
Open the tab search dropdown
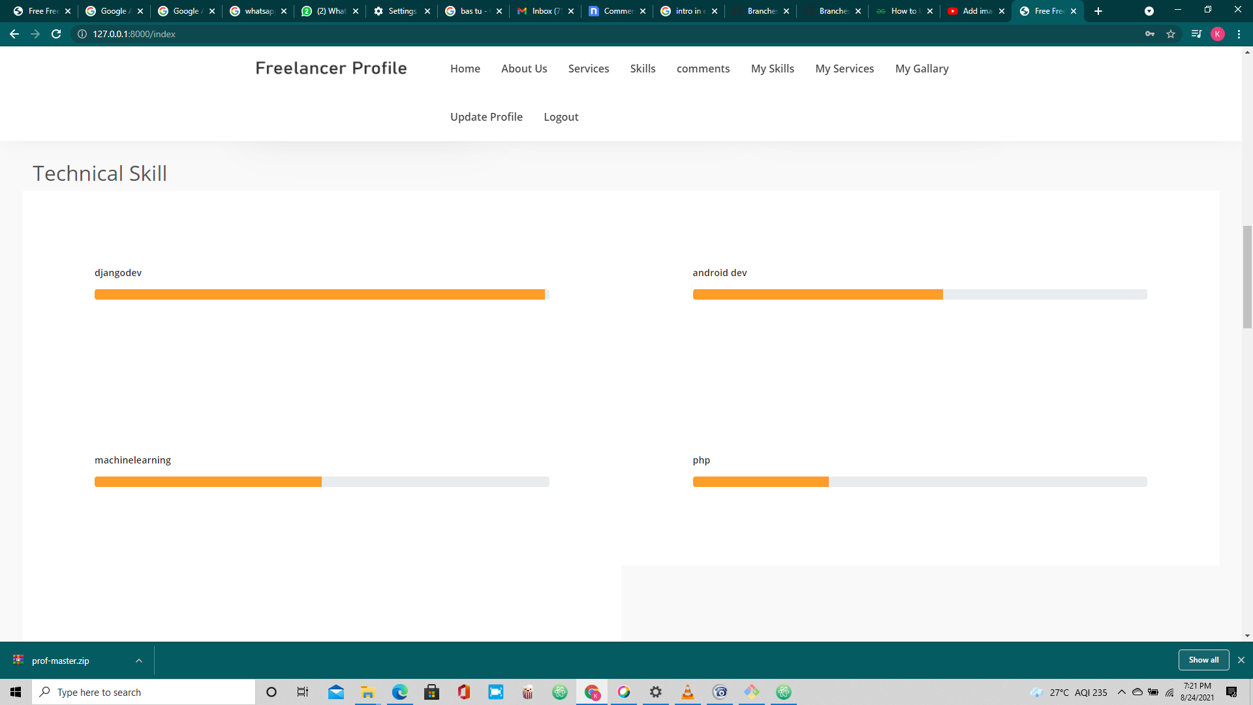[x=1149, y=11]
